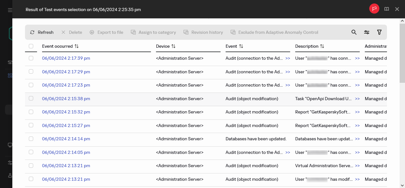Toggle the select-all header checkbox
The height and width of the screenshot is (188, 405).
pos(31,46)
